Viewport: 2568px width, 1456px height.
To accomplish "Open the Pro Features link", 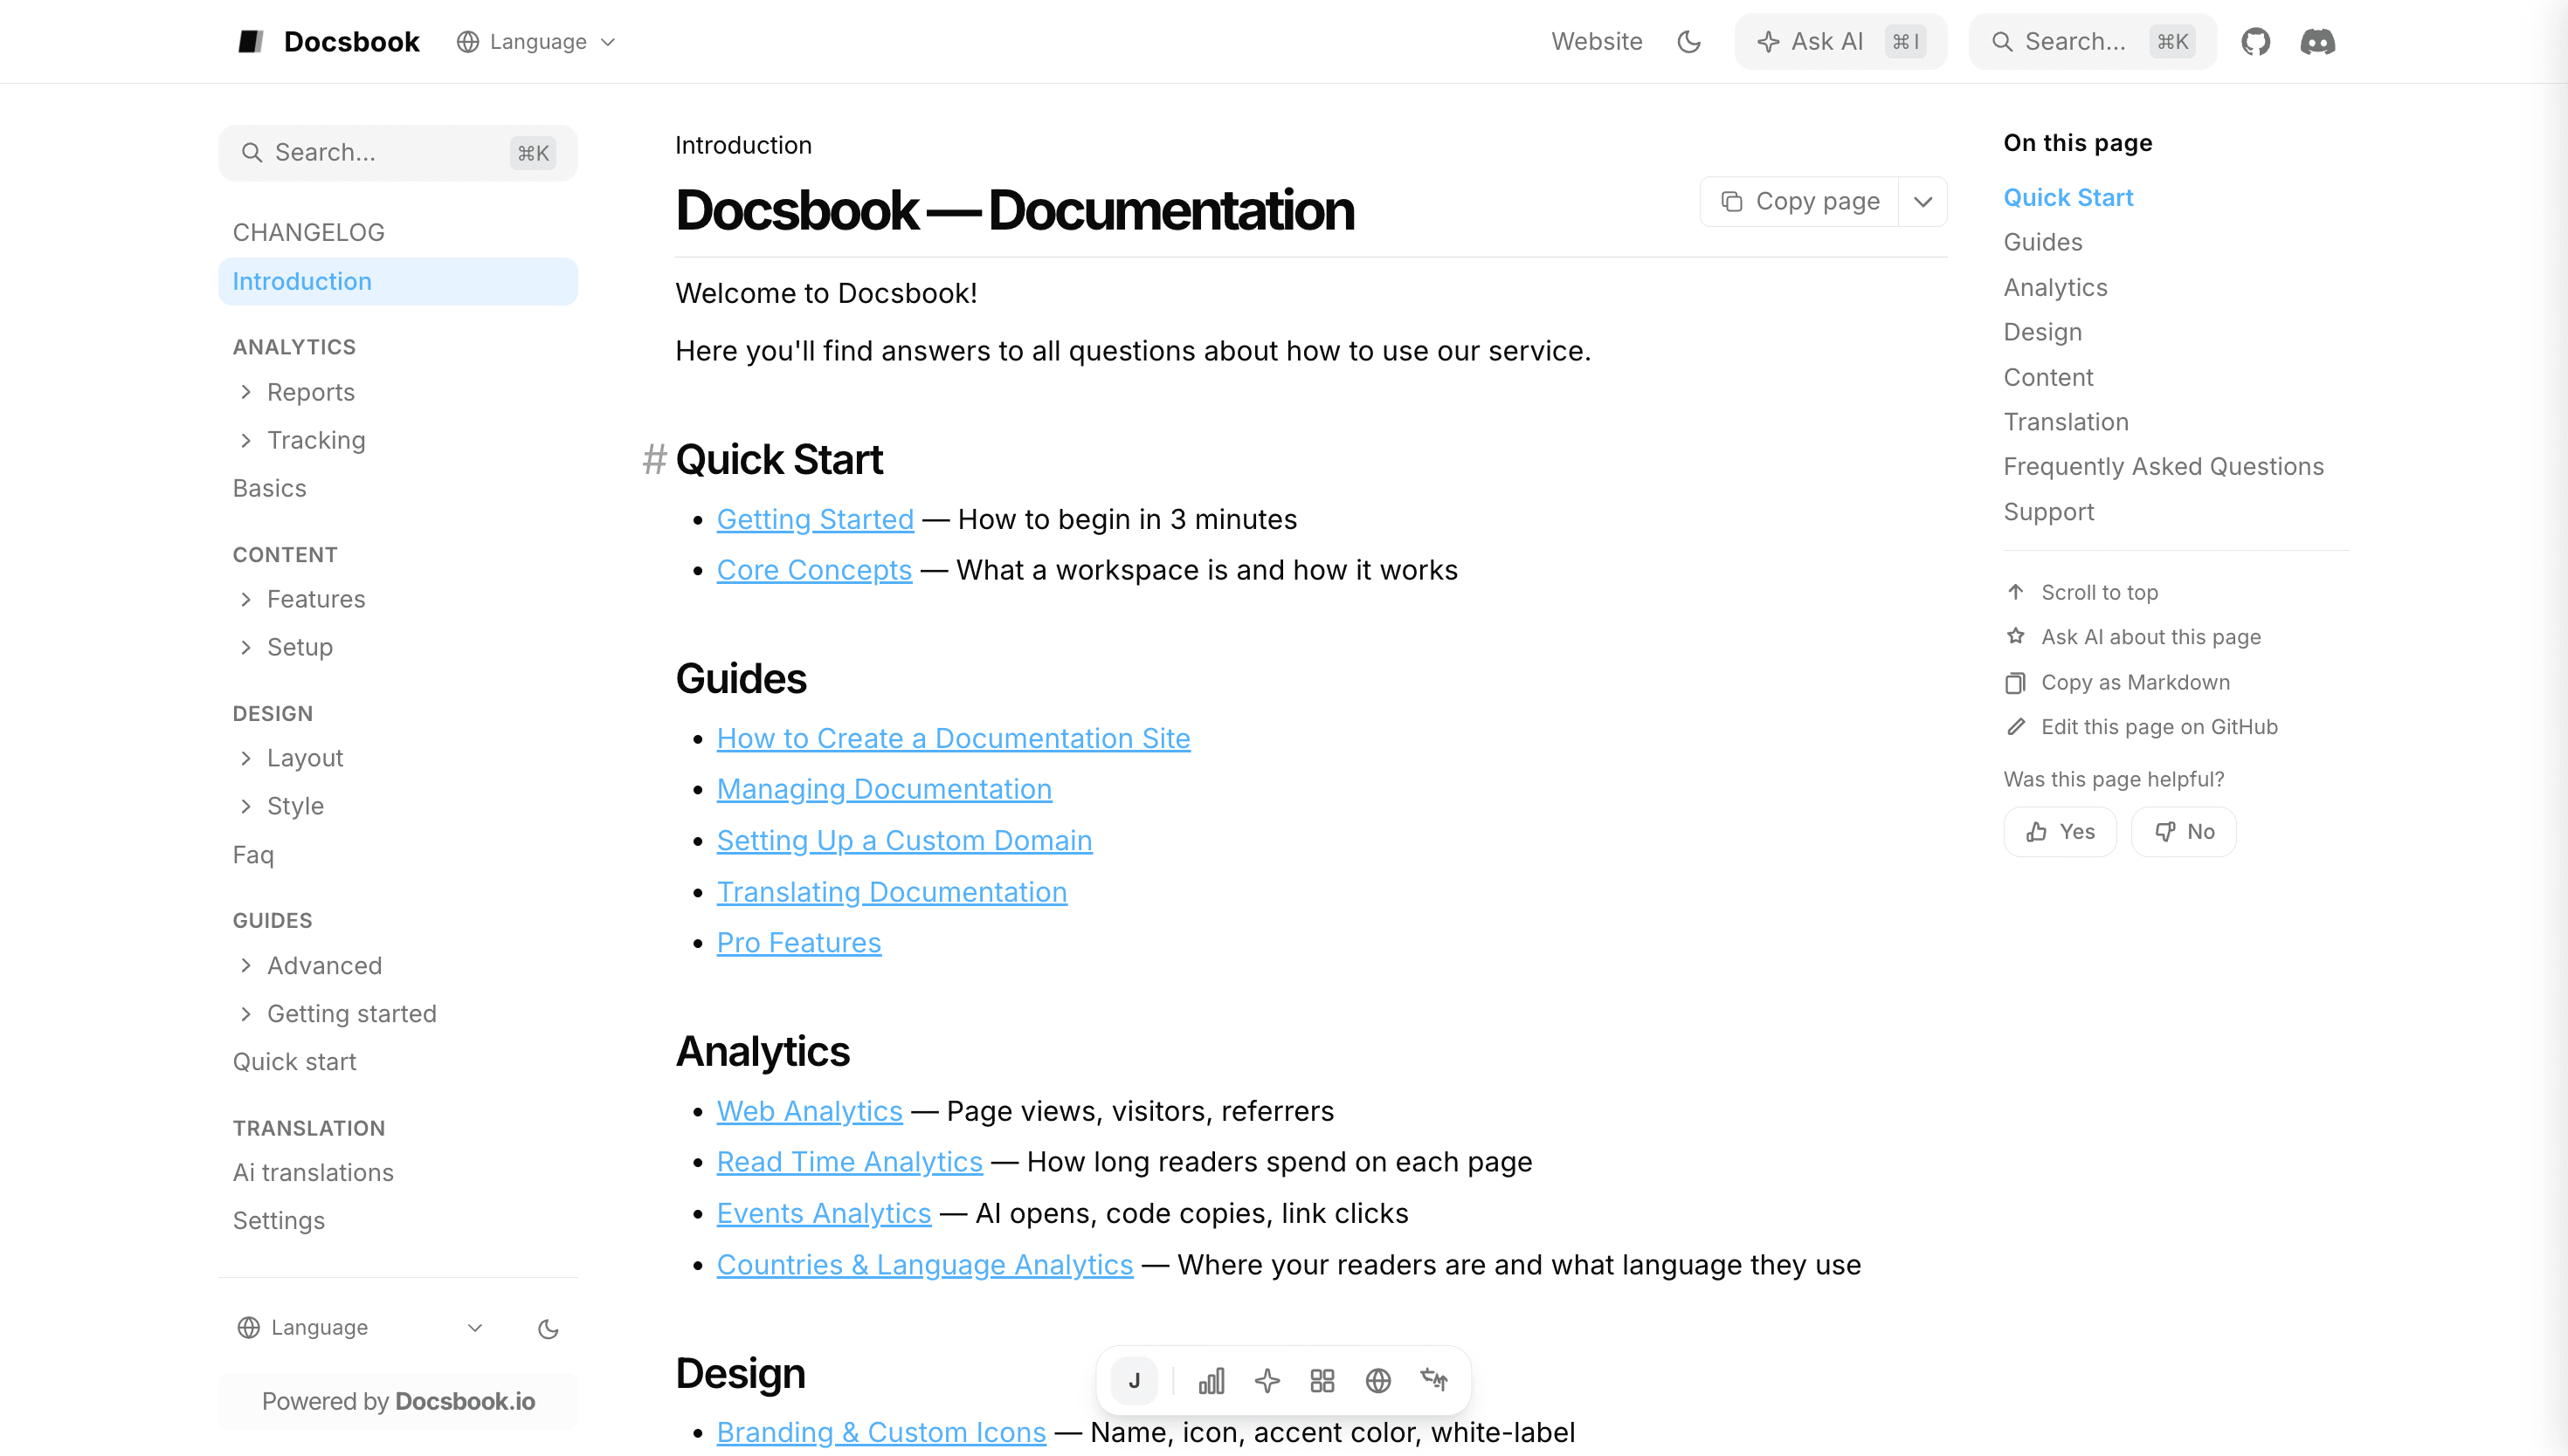I will (799, 943).
